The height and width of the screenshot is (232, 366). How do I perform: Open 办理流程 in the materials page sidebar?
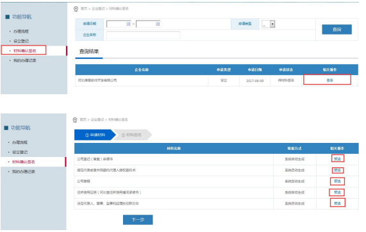tap(20, 142)
